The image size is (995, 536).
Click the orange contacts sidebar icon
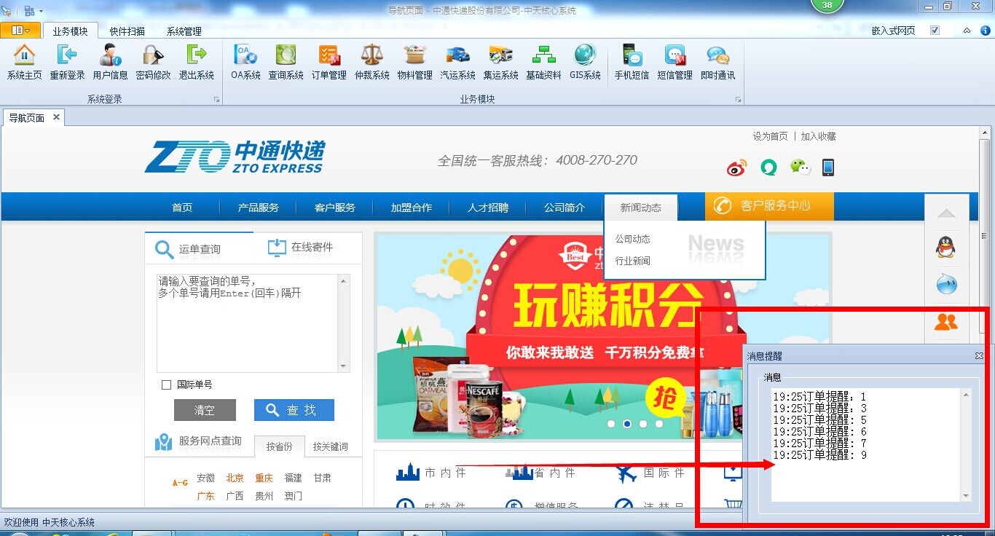coord(945,321)
